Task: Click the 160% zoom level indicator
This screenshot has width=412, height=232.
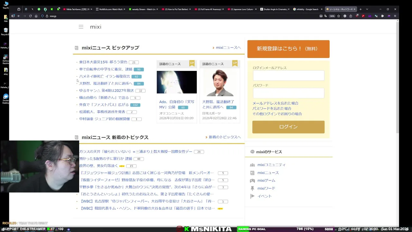Action: [x=332, y=16]
